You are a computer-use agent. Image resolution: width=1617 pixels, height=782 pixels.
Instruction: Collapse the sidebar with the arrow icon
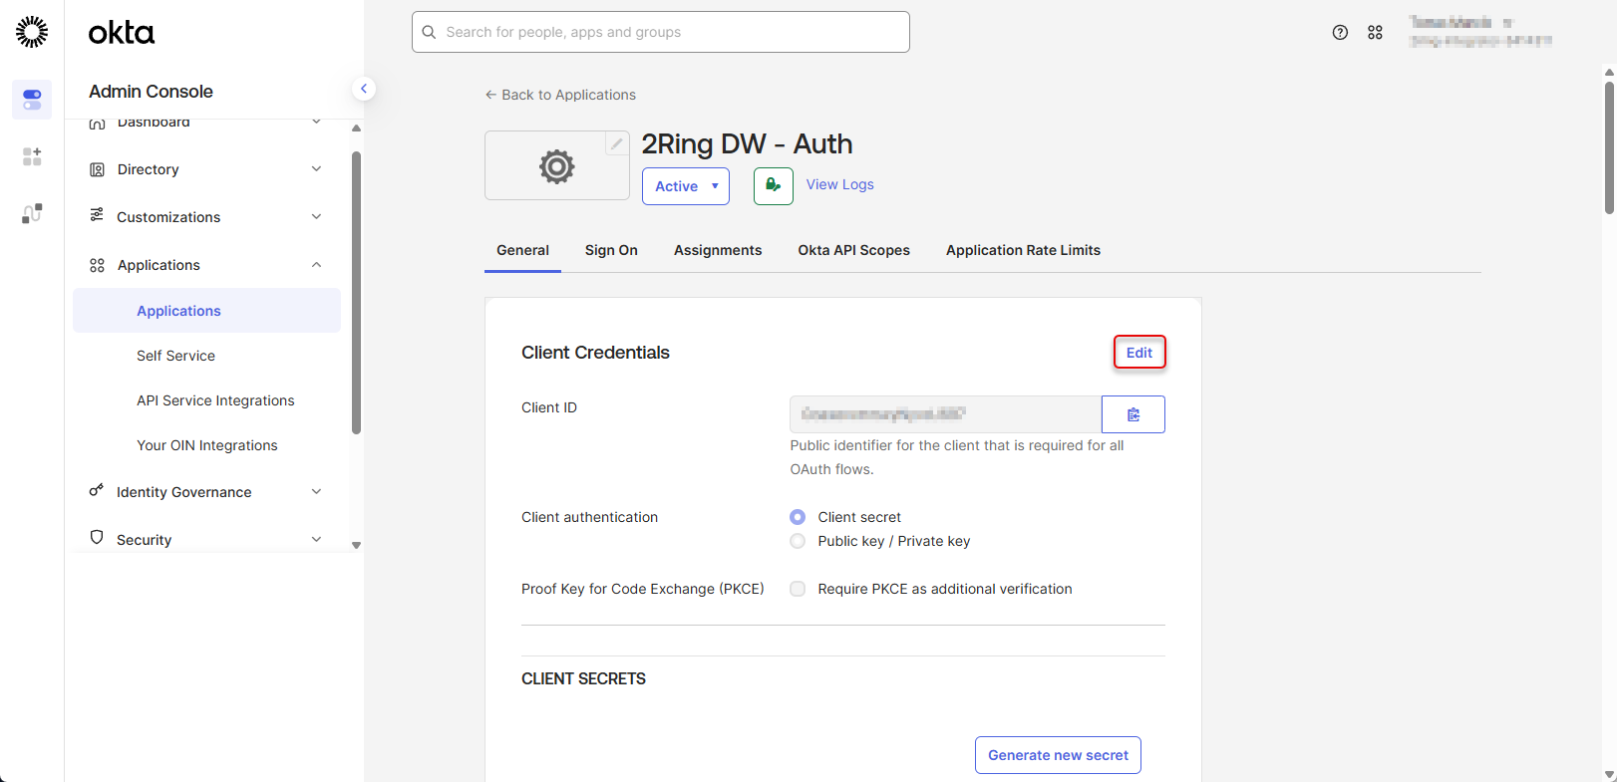(x=364, y=89)
